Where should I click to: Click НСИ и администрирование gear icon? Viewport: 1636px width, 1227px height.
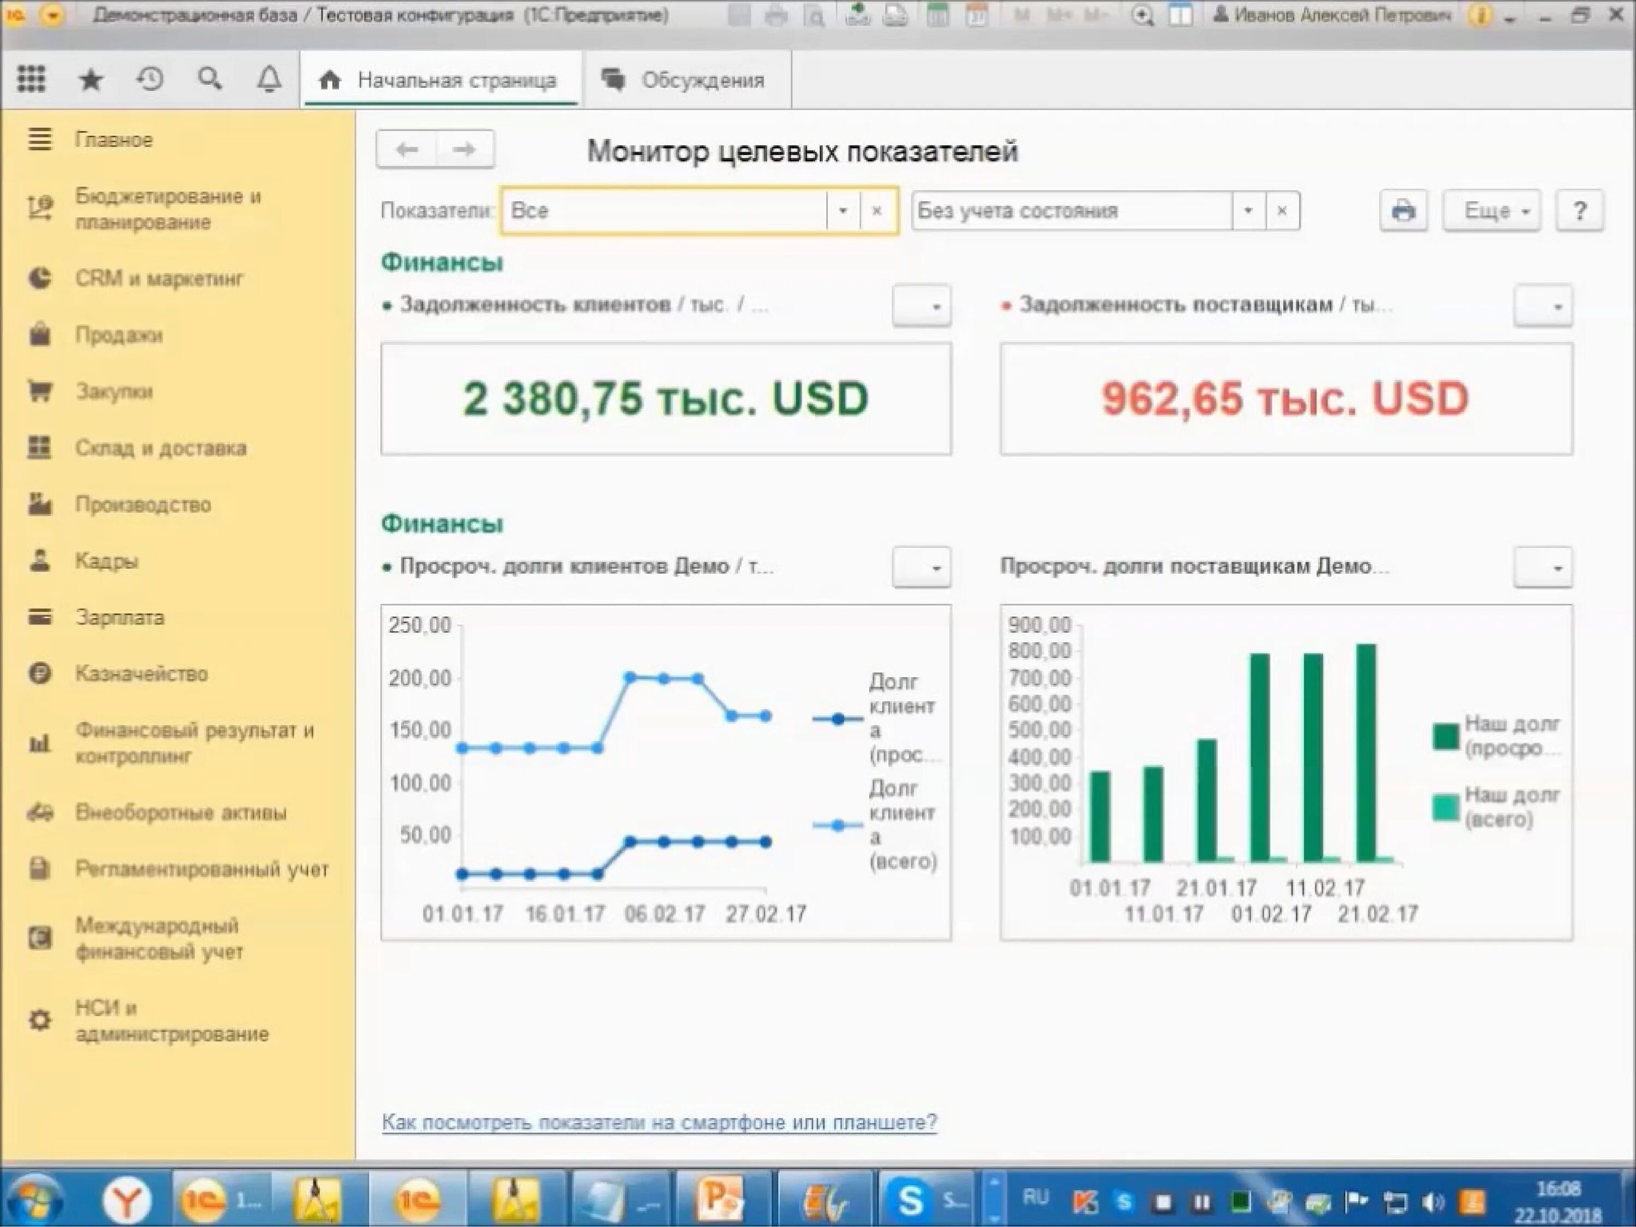pos(40,1021)
